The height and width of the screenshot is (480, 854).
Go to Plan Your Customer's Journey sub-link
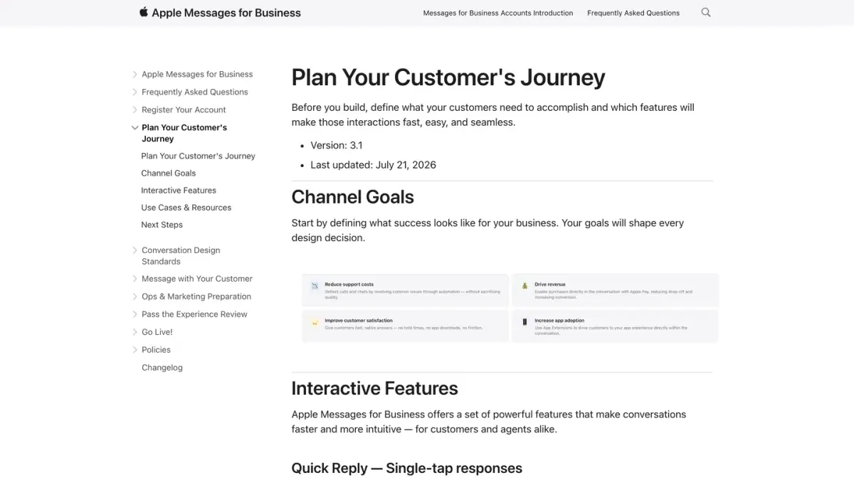click(198, 156)
